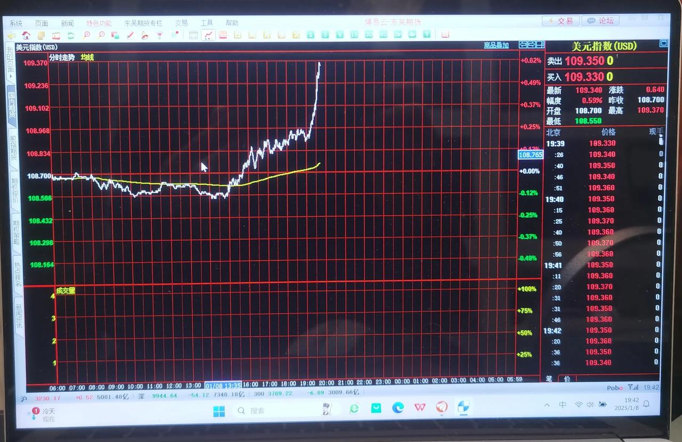This screenshot has height=442, width=682.
Task: Click the green '15' period icon
Action: pyautogui.click(x=354, y=35)
